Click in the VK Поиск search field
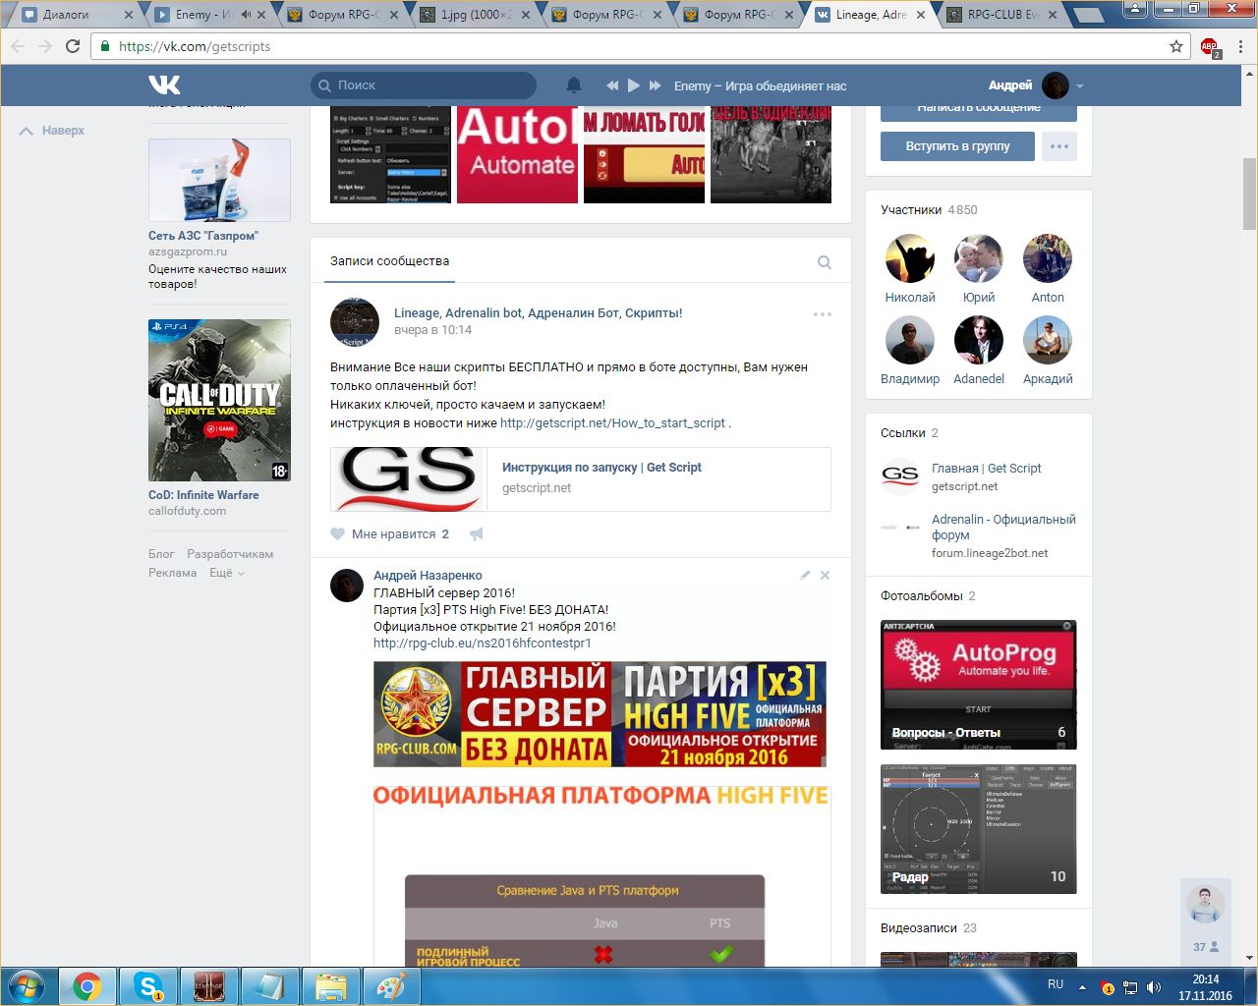The width and height of the screenshot is (1258, 1006). pyautogui.click(x=424, y=85)
